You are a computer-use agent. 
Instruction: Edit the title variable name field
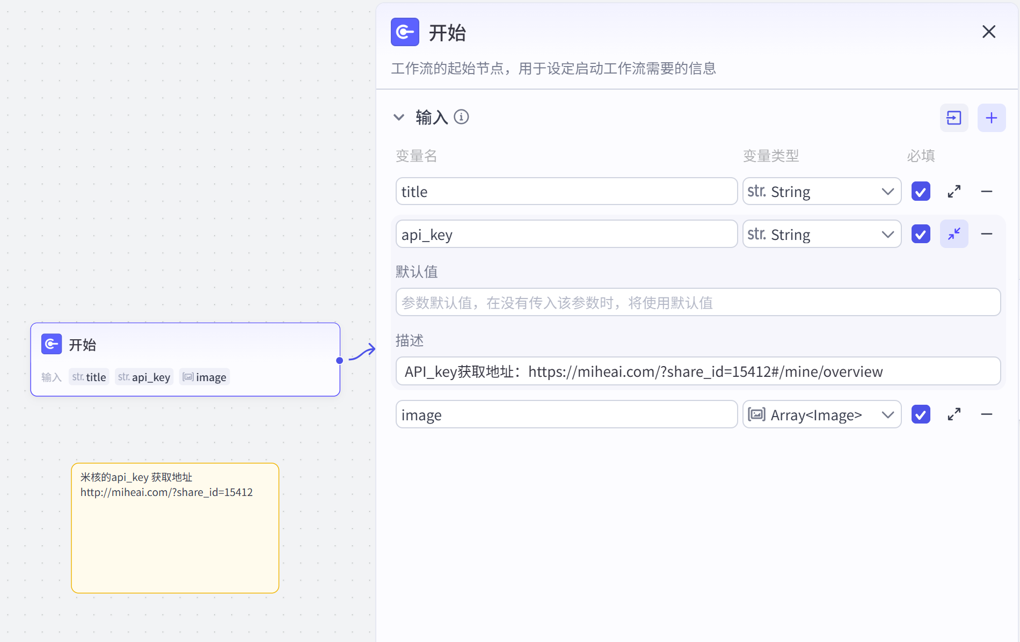click(x=566, y=192)
